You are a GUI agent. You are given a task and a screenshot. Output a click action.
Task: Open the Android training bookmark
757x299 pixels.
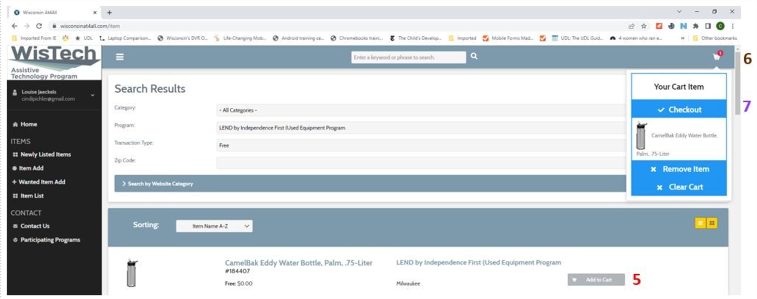click(298, 38)
